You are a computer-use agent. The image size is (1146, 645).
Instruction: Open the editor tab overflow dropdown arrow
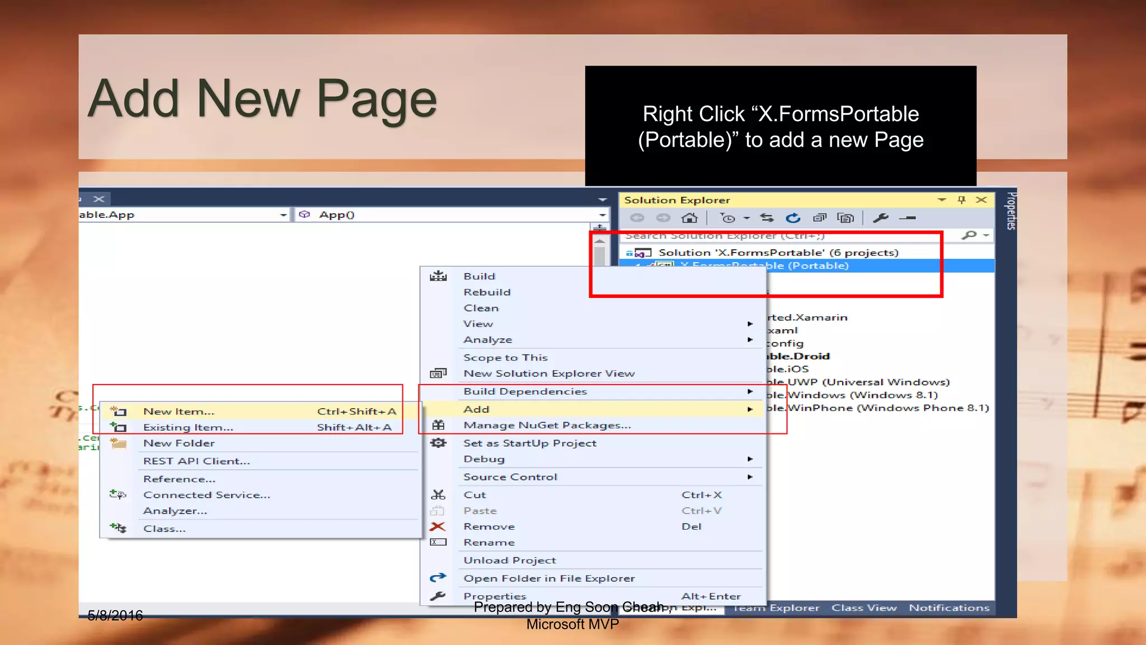click(x=602, y=199)
